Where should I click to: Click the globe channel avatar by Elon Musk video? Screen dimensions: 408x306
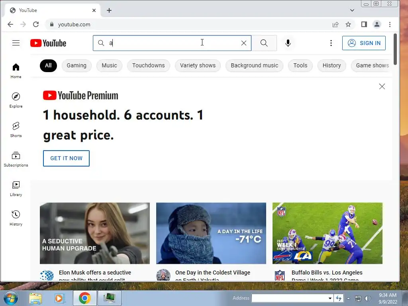point(47,275)
